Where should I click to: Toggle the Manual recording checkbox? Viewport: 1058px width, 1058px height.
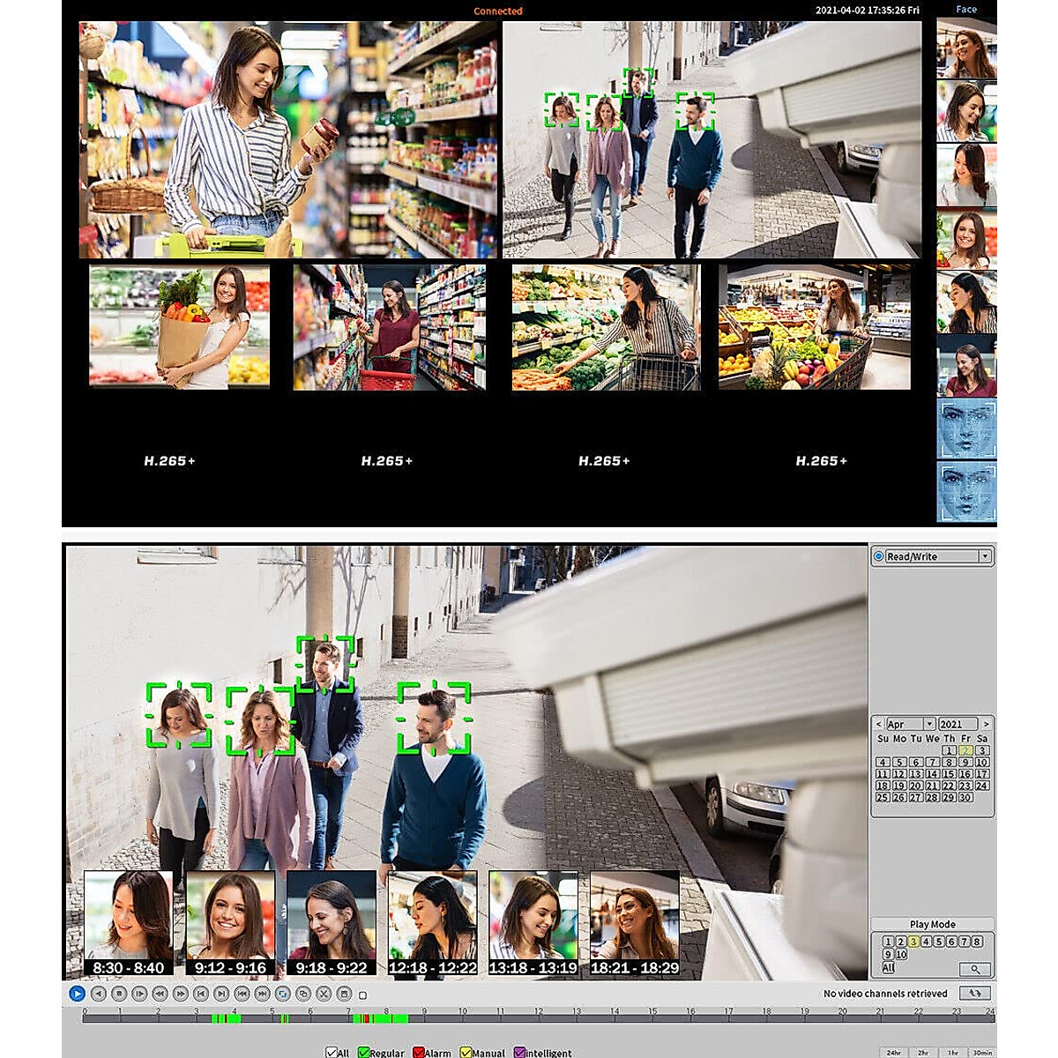tap(466, 1053)
